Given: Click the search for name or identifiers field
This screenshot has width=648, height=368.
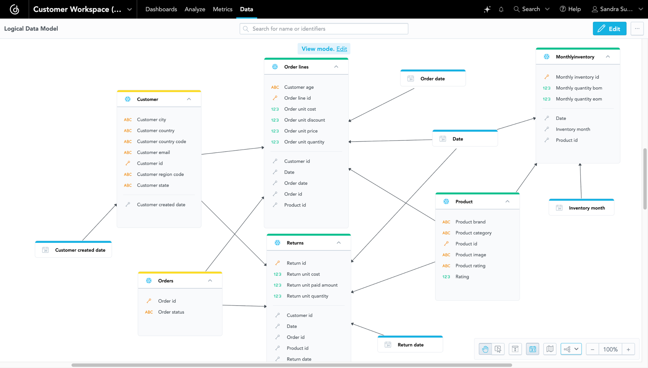Looking at the screenshot, I should 323,28.
